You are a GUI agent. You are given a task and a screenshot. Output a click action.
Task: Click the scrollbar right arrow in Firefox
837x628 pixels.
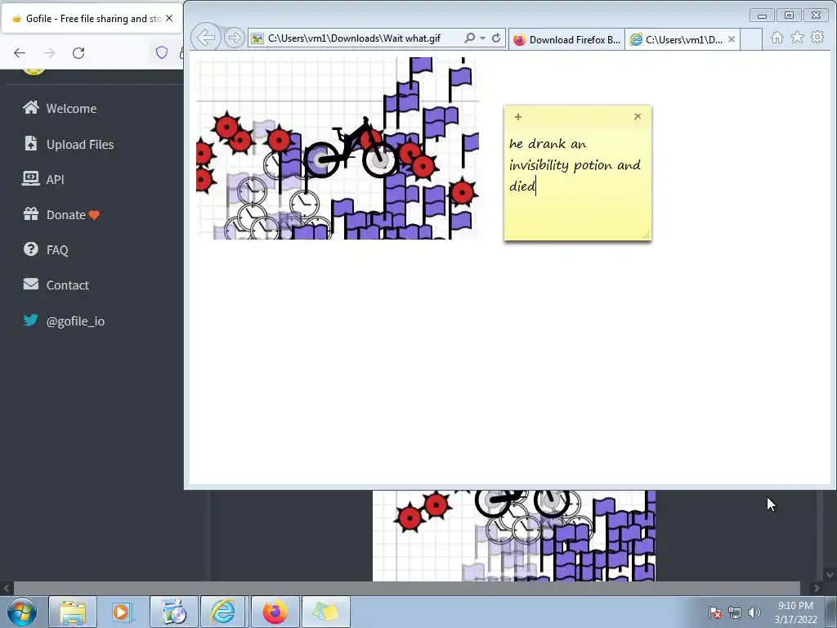817,588
